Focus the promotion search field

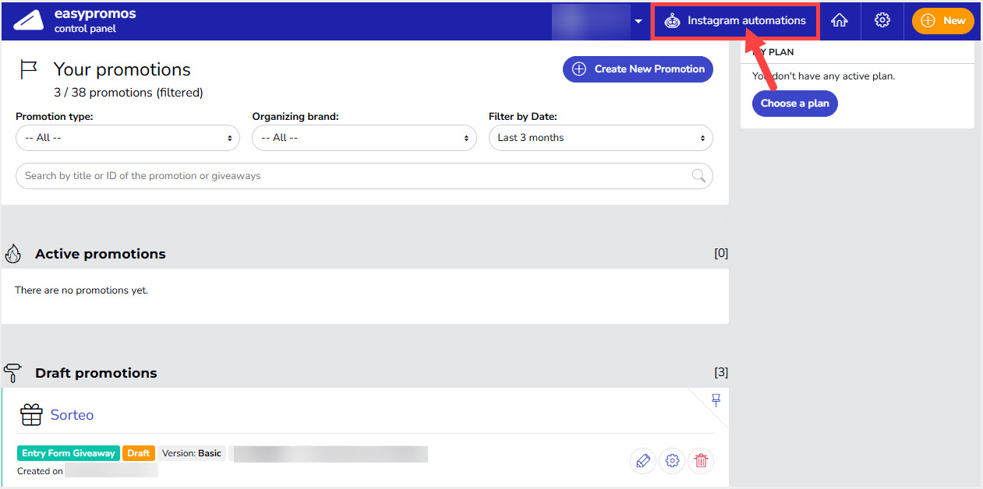pyautogui.click(x=351, y=176)
